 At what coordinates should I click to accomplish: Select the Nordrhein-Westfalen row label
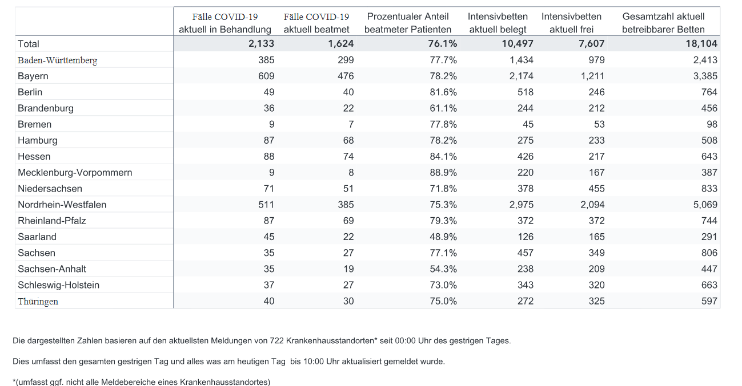[62, 204]
